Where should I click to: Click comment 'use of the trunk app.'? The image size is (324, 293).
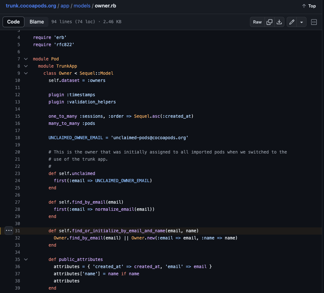point(78,159)
